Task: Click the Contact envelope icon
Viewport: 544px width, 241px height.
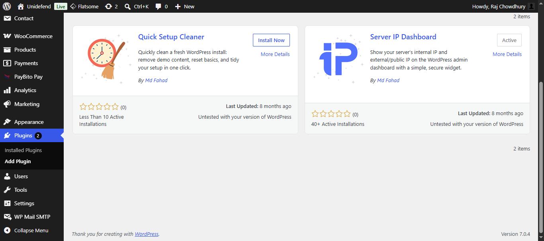Action: [x=7, y=18]
